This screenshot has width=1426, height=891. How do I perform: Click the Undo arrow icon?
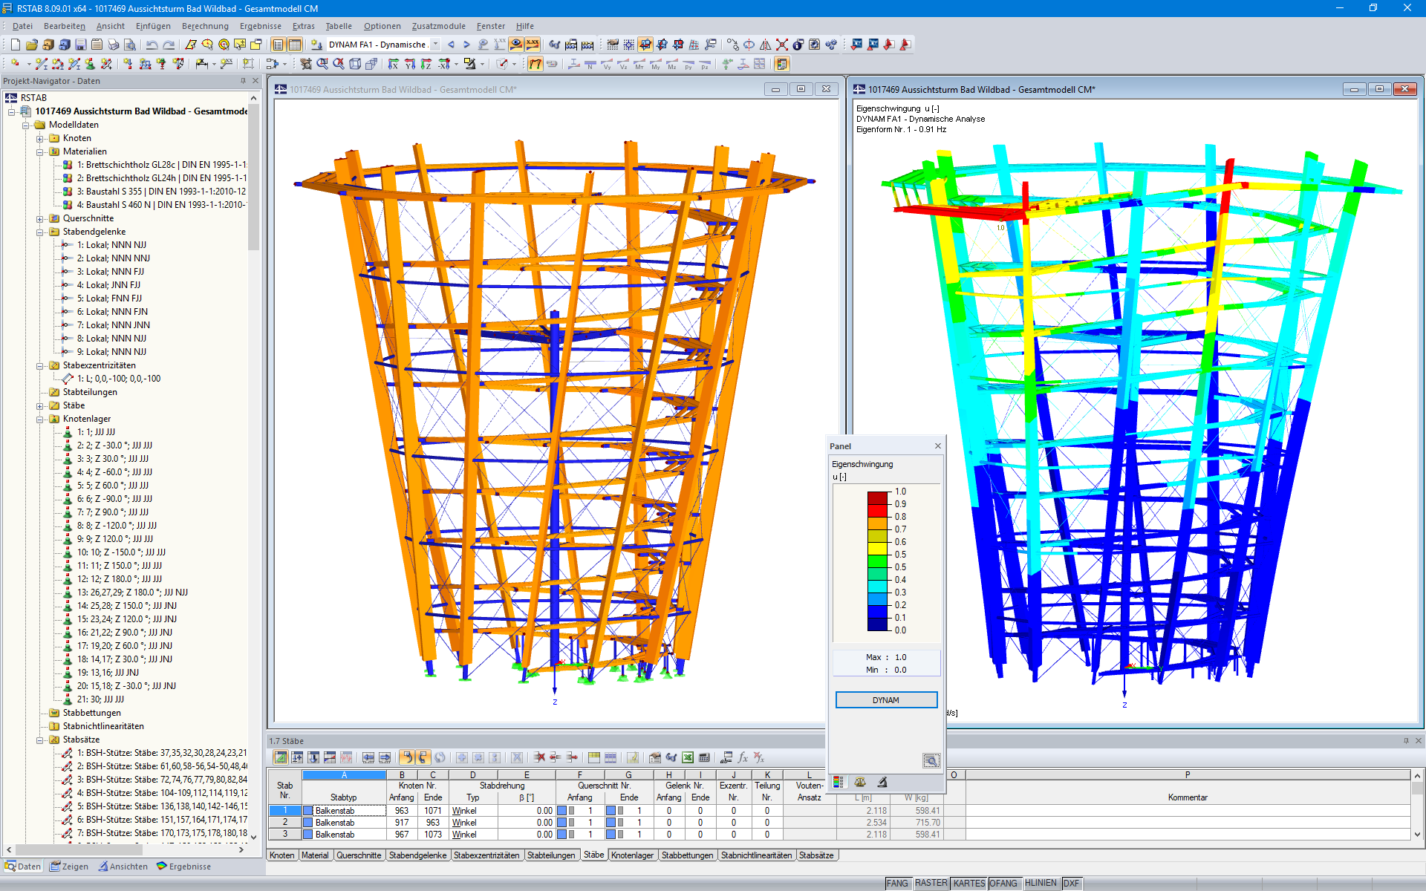point(152,45)
